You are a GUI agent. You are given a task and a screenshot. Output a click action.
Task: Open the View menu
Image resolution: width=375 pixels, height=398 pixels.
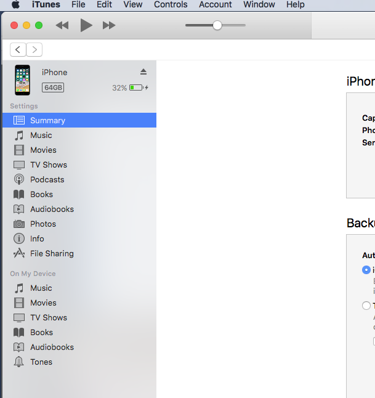pyautogui.click(x=133, y=4)
